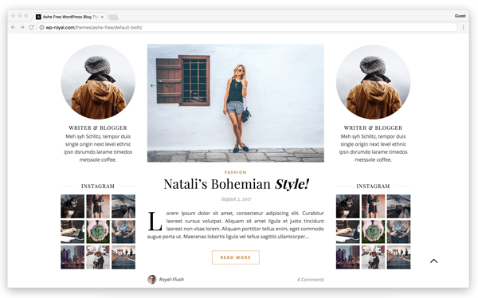Close the Ashe Free WordPress Blog tab
This screenshot has height=298, width=478.
coord(102,17)
